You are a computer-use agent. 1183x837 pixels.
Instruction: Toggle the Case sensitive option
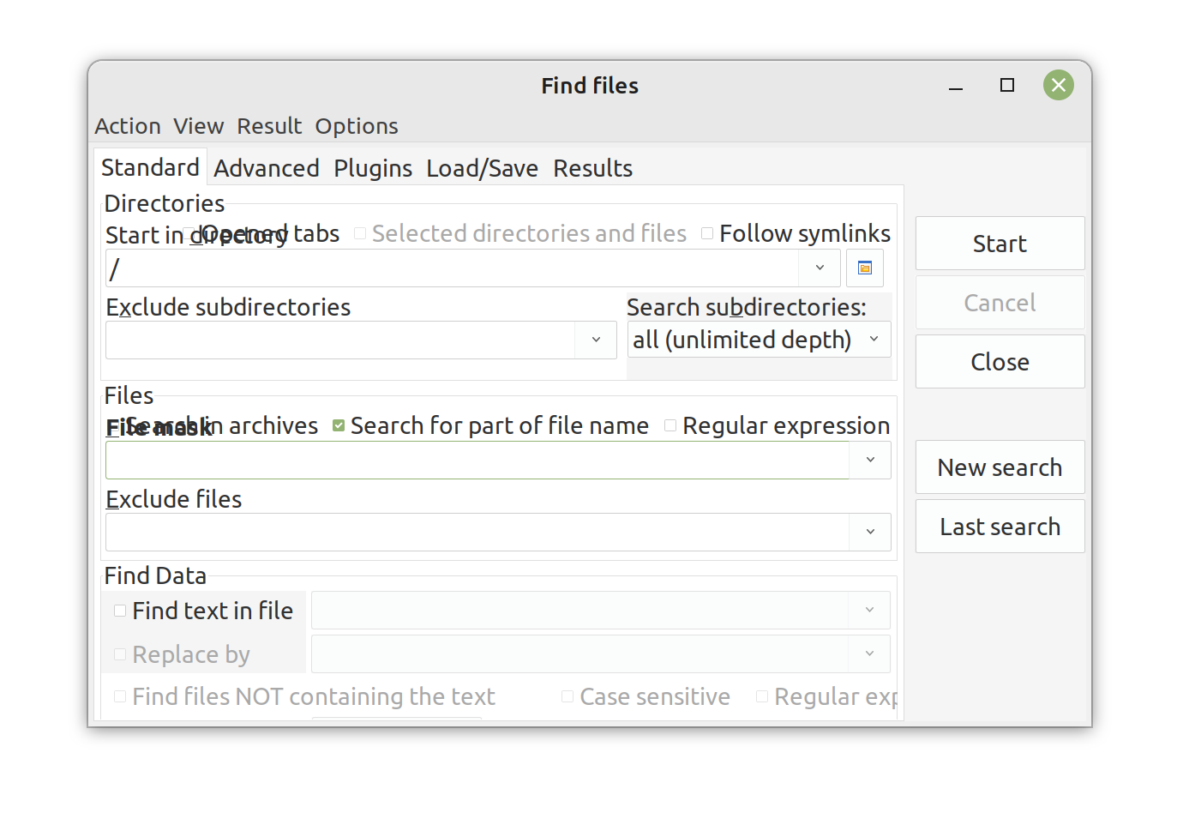point(567,696)
